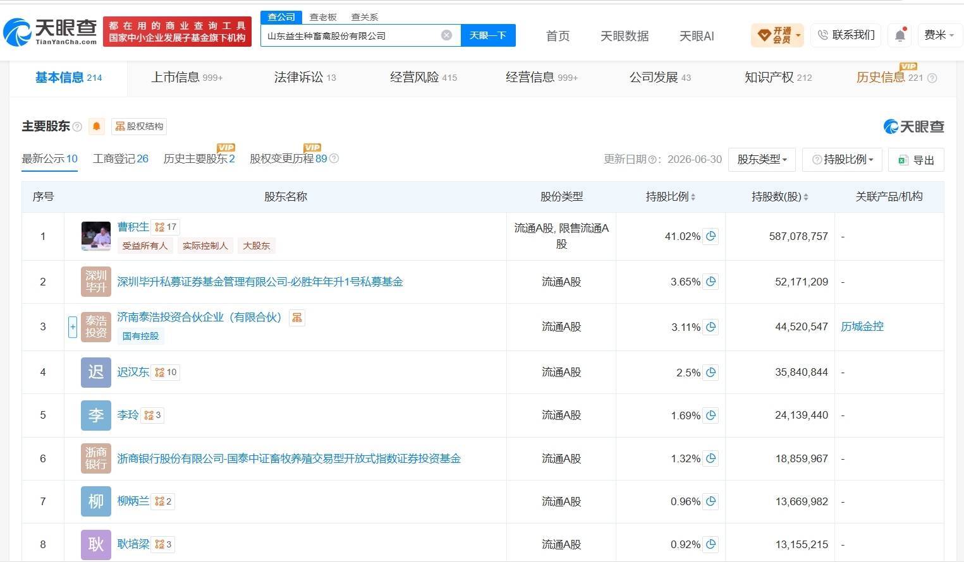
Task: Open 浙商银行股份有限公司 fund shareholder link
Action: (x=289, y=458)
